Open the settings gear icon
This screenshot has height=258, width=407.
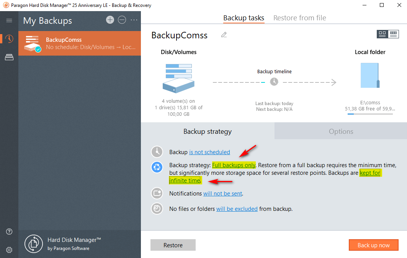(x=9, y=250)
